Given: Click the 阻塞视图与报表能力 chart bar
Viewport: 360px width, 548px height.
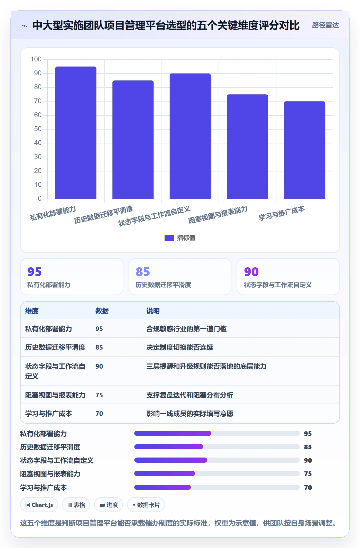Looking at the screenshot, I should pyautogui.click(x=247, y=147).
